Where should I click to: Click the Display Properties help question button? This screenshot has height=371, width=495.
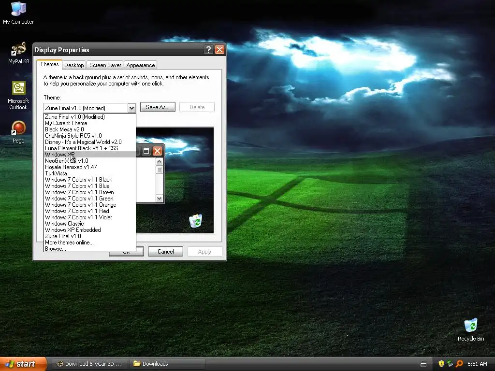coord(208,50)
